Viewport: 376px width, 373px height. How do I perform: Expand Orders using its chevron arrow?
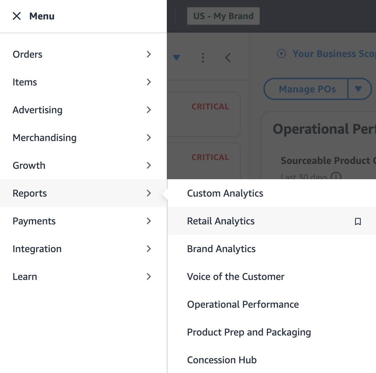(149, 55)
